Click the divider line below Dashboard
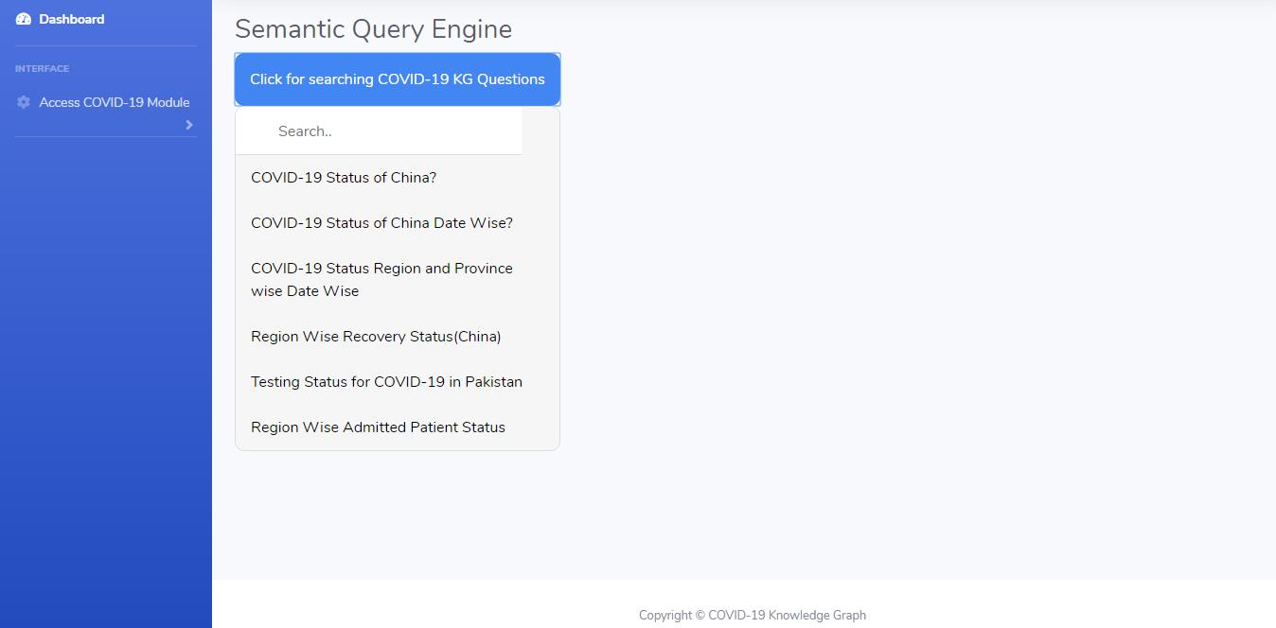 [106, 45]
